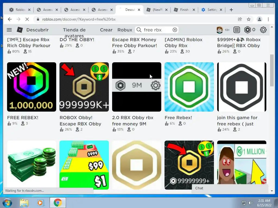
Task: Share this page from the address bar
Action: pyautogui.click(x=240, y=19)
